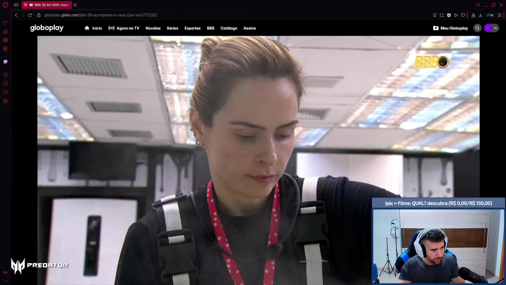Open Esportes menu item
Image resolution: width=506 pixels, height=285 pixels.
pyautogui.click(x=193, y=28)
